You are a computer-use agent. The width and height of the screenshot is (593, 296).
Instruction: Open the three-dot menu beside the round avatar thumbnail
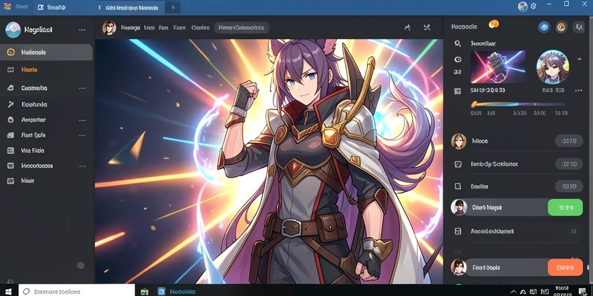coord(579,58)
